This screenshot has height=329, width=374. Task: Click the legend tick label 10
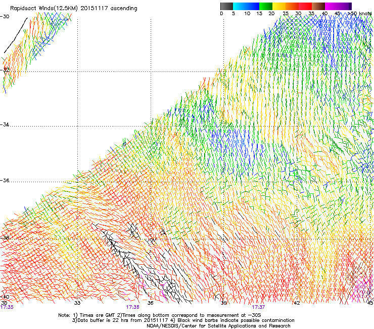[247, 14]
